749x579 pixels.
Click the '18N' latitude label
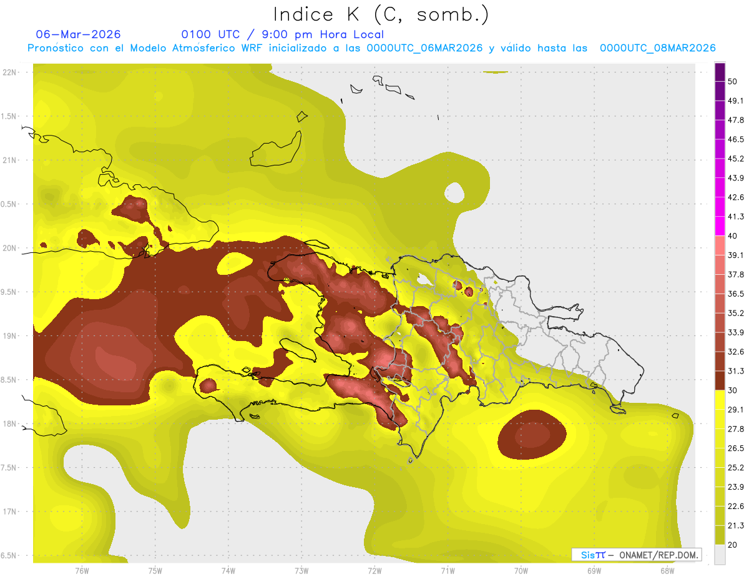[x=10, y=423]
